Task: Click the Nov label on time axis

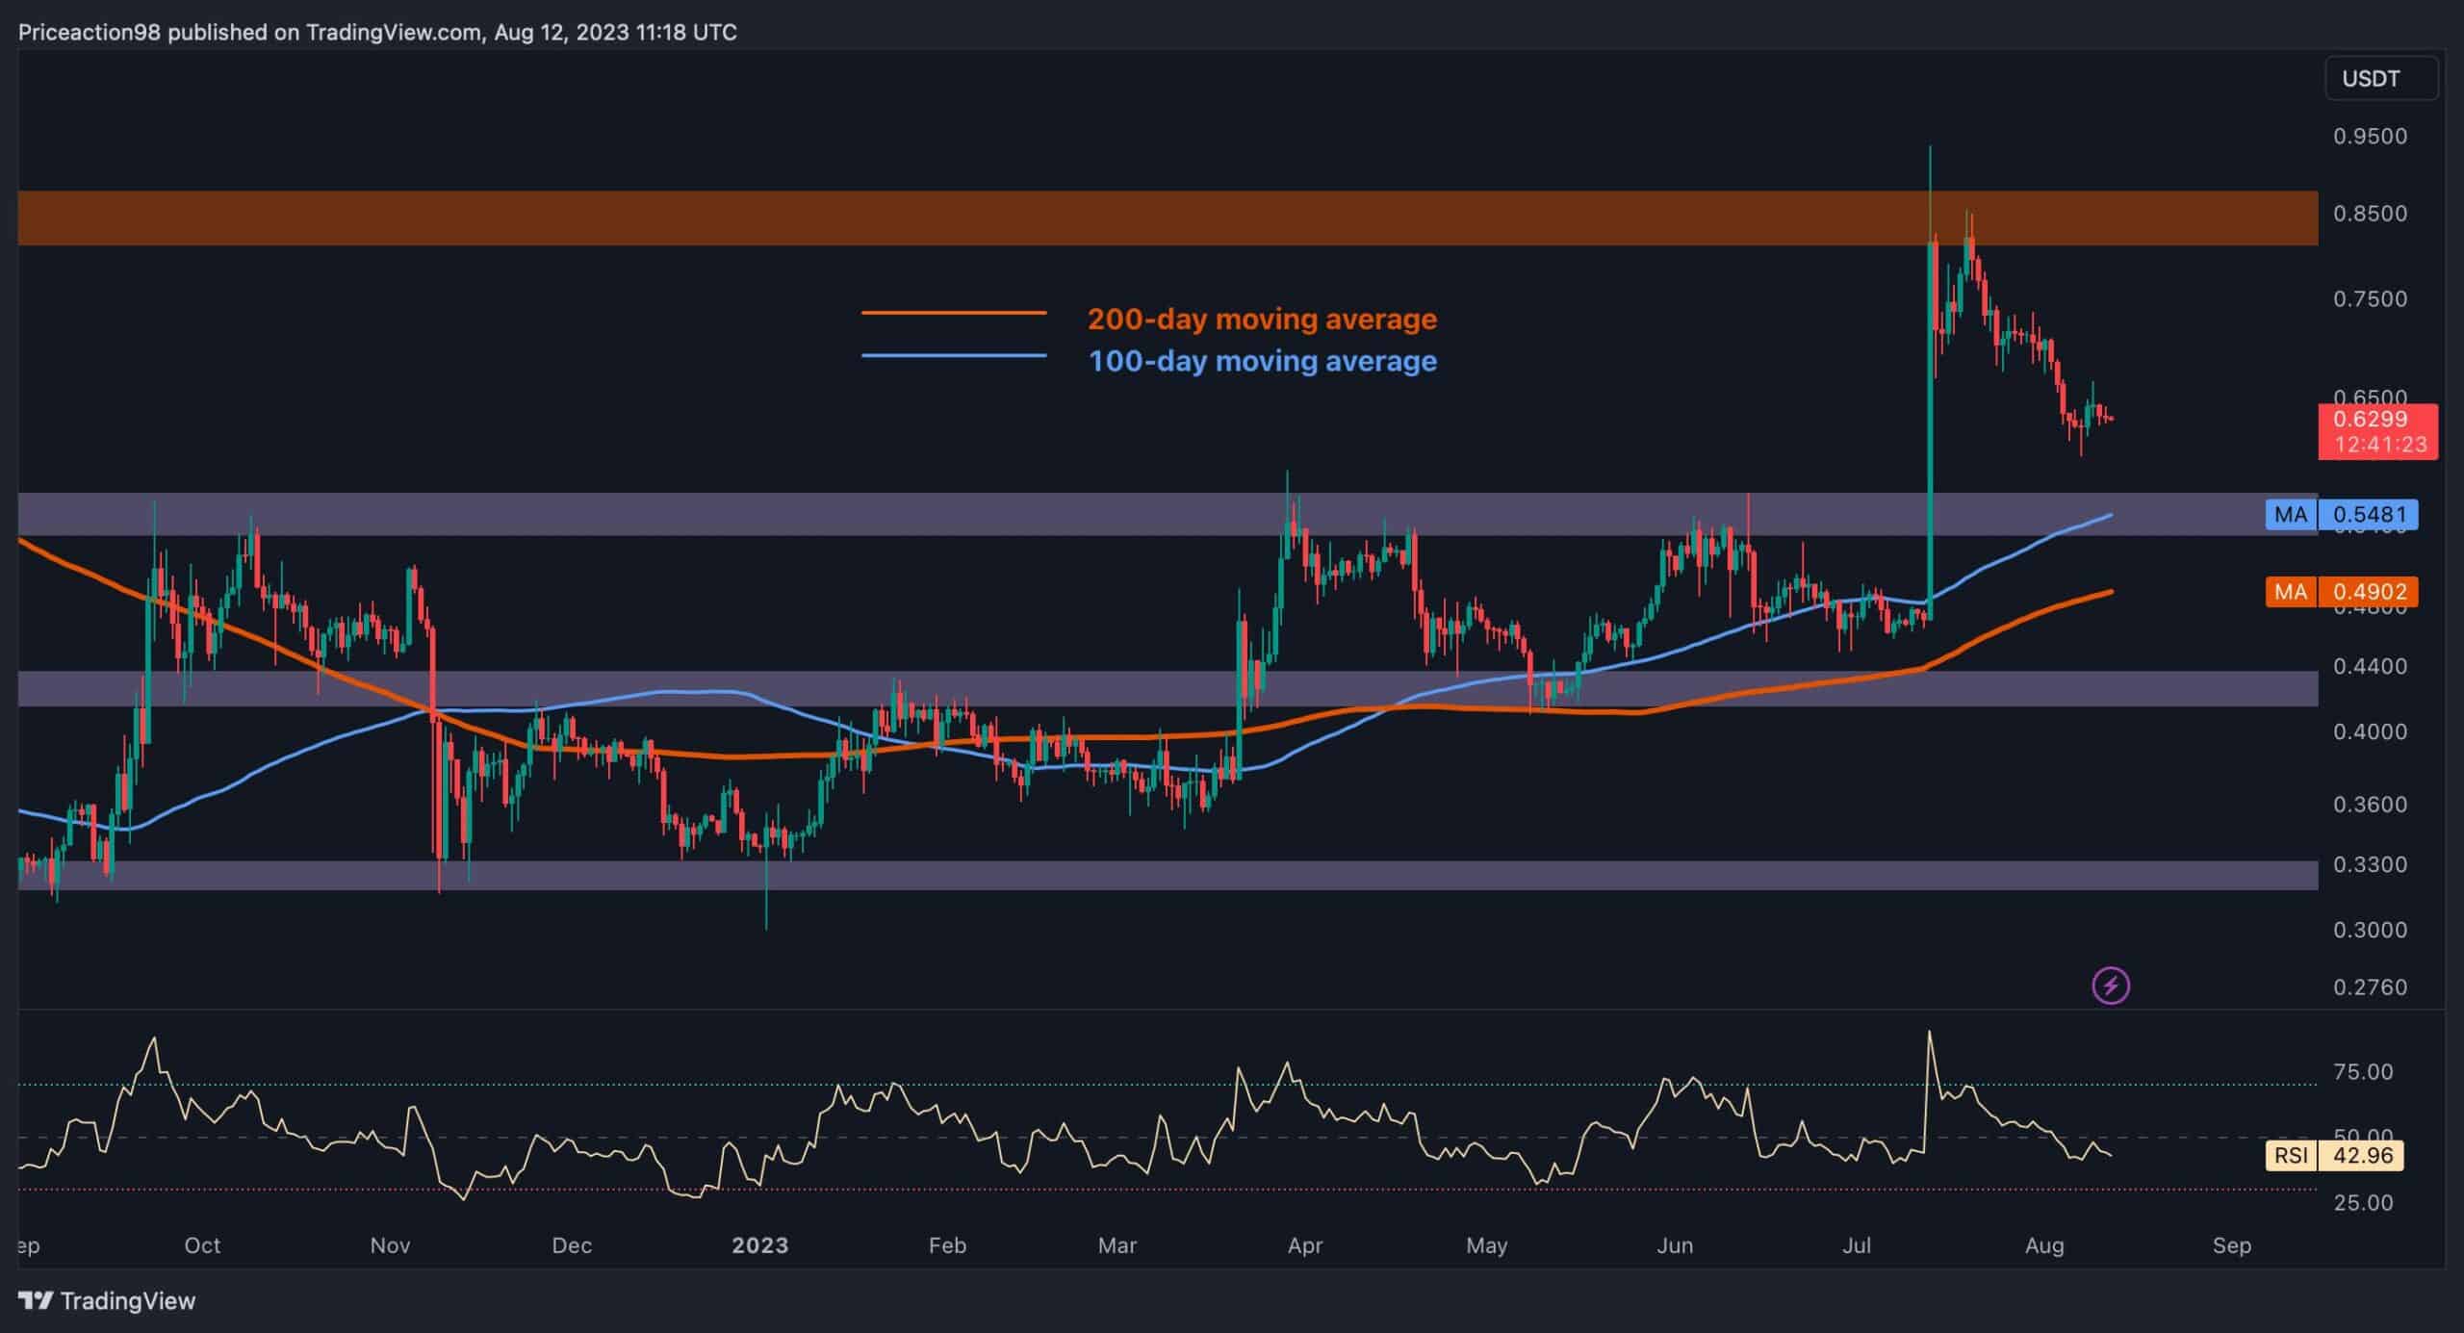Action: pyautogui.click(x=390, y=1245)
